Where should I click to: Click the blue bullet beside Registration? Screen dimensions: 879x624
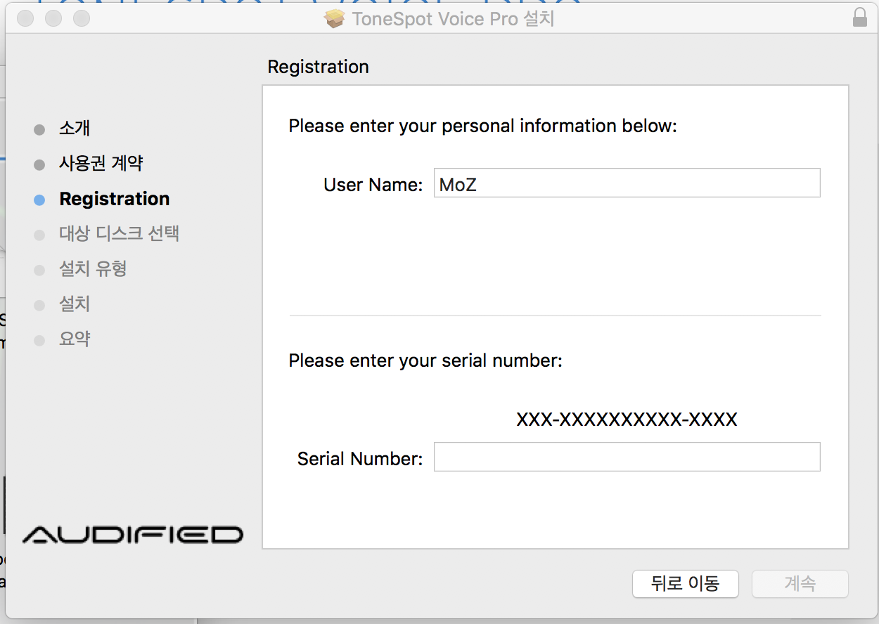(x=39, y=200)
